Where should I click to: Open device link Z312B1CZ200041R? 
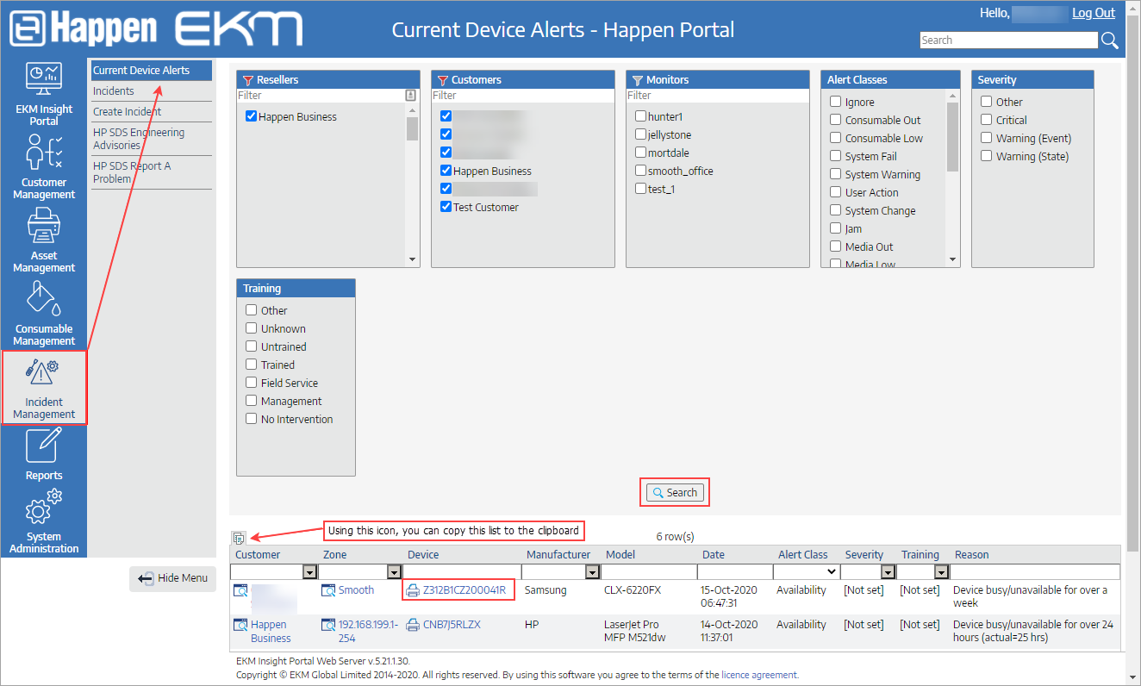pos(464,590)
